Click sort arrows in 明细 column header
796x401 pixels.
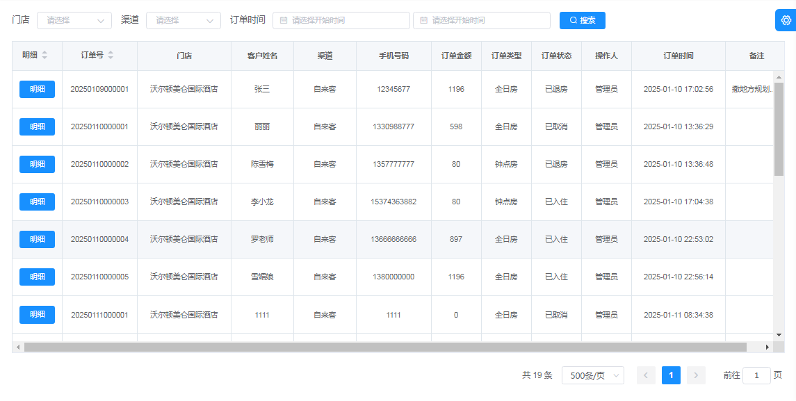tap(45, 56)
